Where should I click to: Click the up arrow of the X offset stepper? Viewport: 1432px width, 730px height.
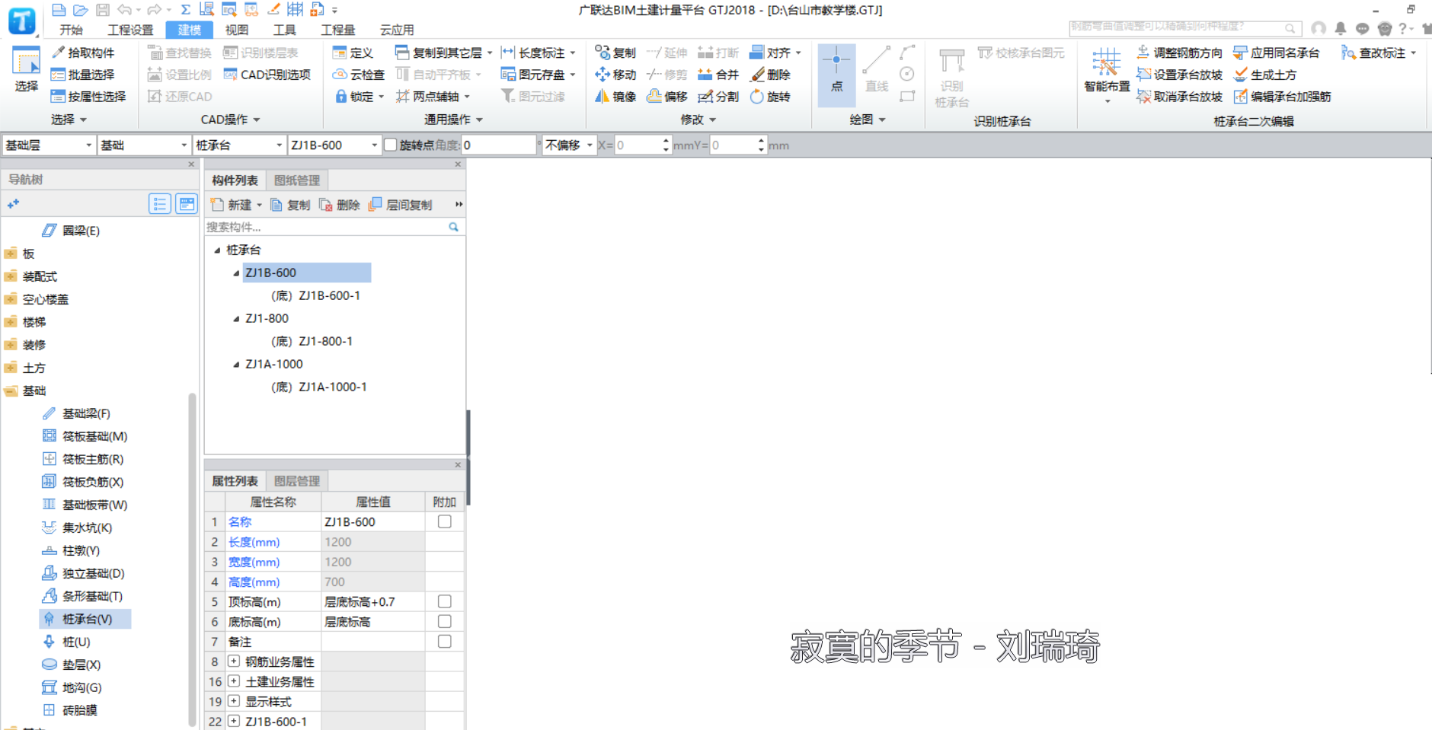(x=666, y=140)
